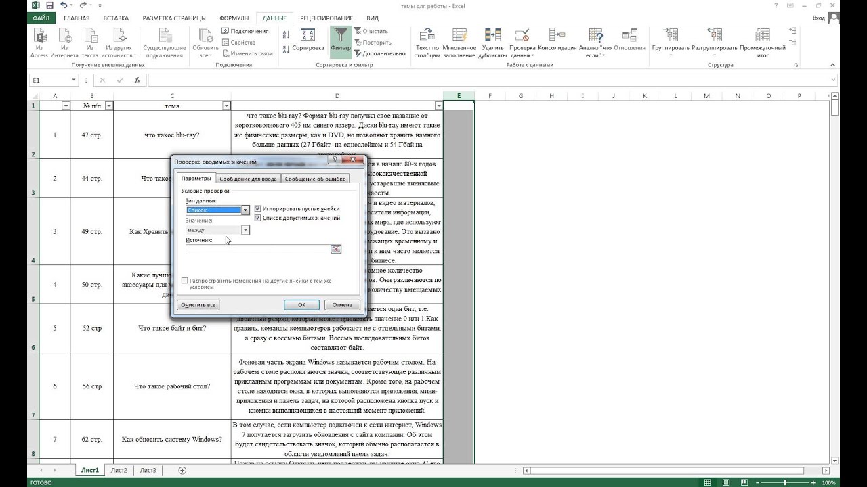
Task: Open the Тип данных dropdown showing Список
Action: [246, 210]
